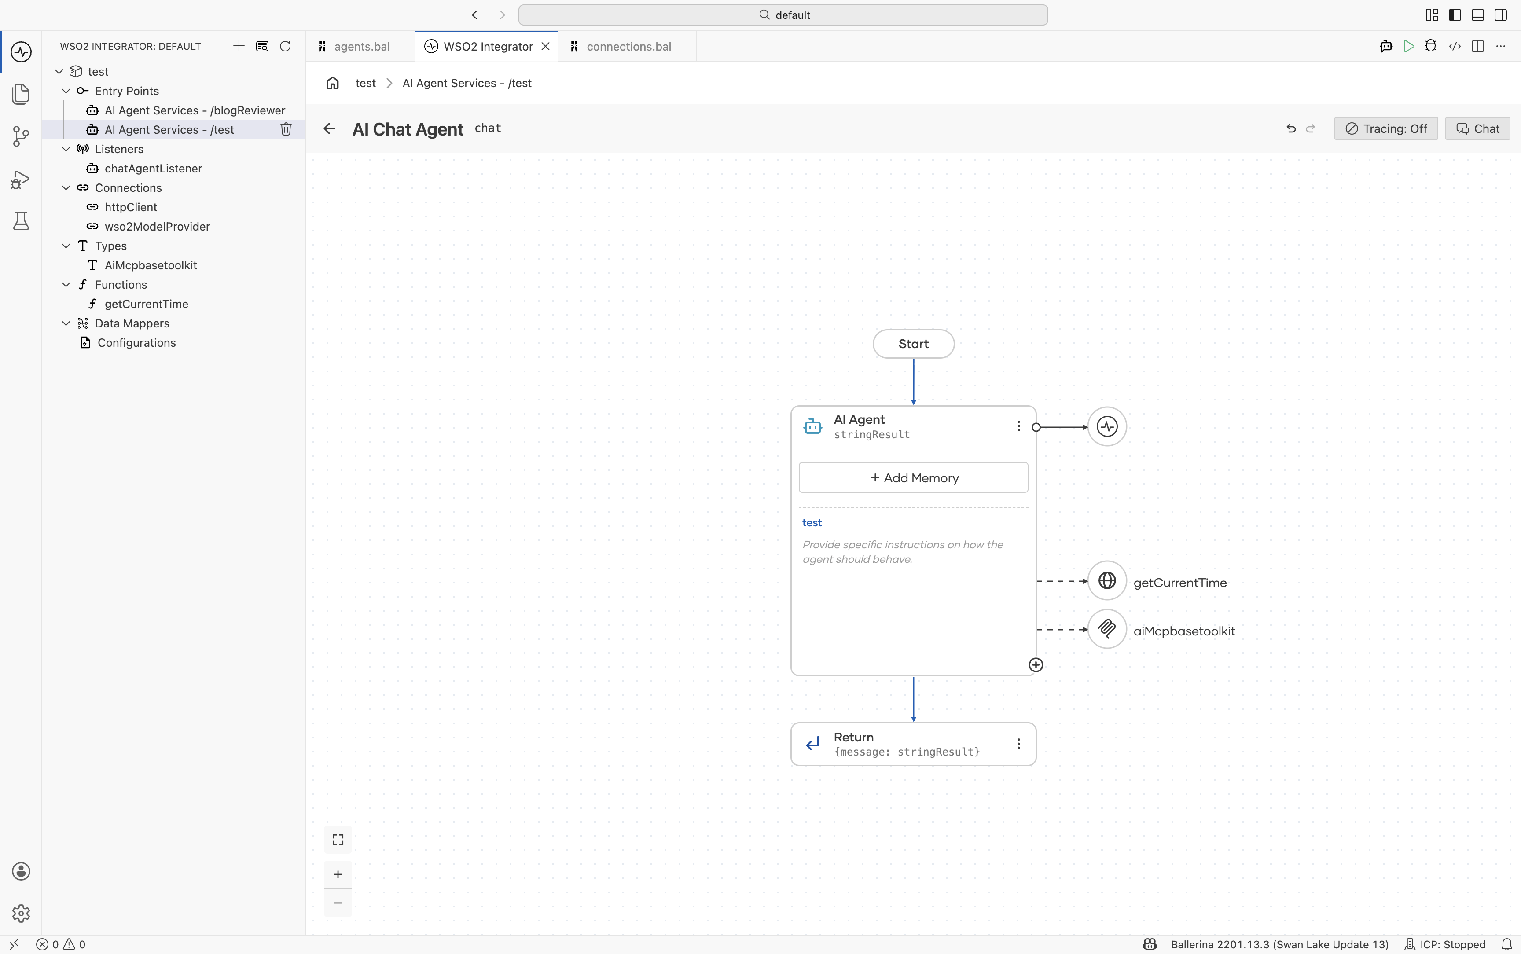
Task: Start debugging with the bug icon
Action: [1431, 46]
